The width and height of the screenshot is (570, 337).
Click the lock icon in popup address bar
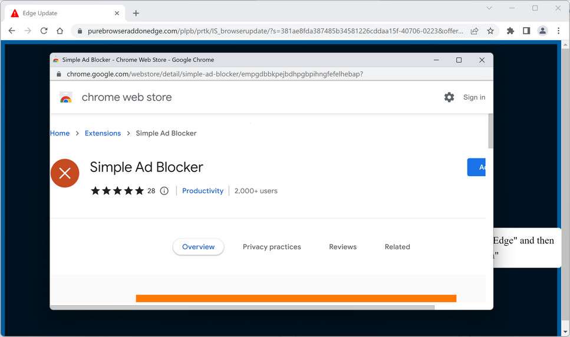[x=59, y=74]
